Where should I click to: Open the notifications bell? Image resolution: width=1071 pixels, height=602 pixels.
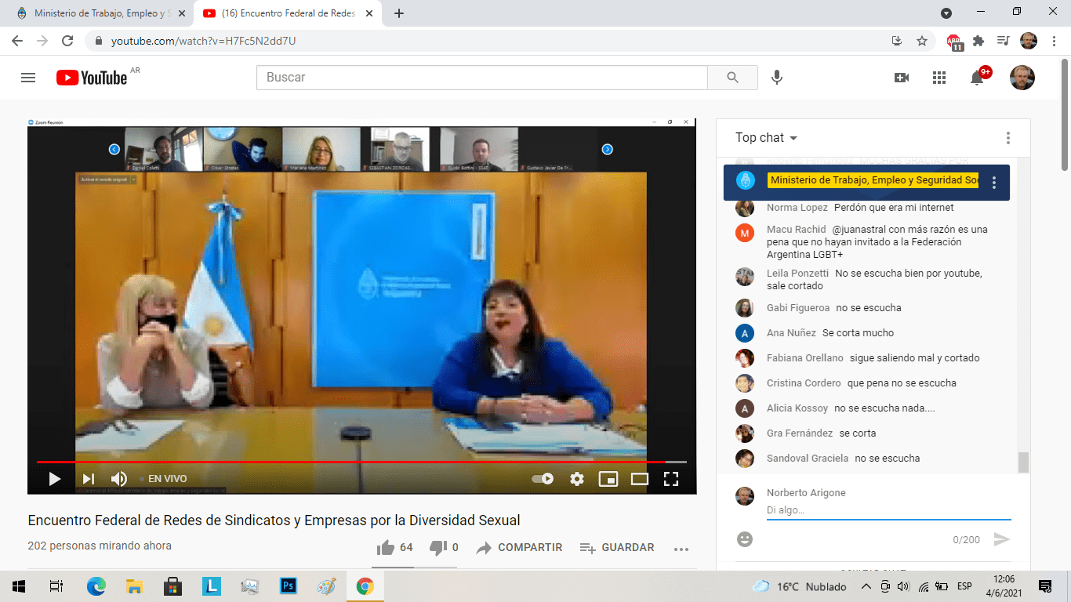point(977,78)
